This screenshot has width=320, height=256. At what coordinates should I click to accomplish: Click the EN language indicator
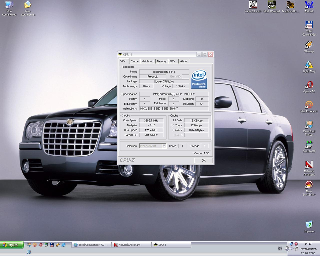pyautogui.click(x=280, y=248)
